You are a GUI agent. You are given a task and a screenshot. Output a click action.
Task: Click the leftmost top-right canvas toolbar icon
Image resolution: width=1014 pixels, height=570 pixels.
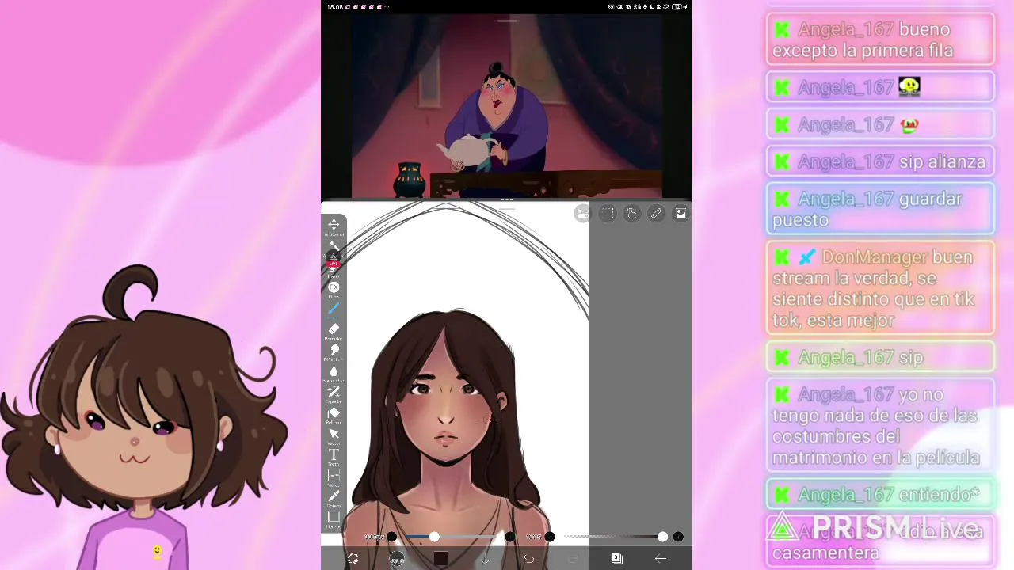coord(583,214)
